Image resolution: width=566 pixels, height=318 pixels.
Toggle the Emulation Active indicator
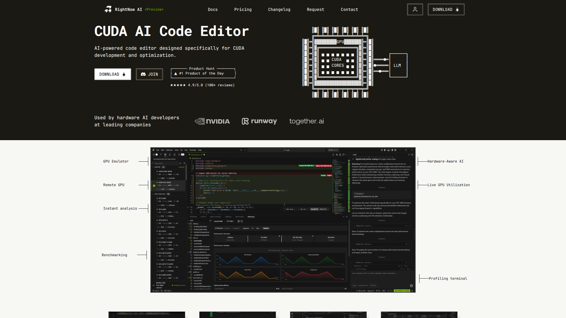point(179,285)
